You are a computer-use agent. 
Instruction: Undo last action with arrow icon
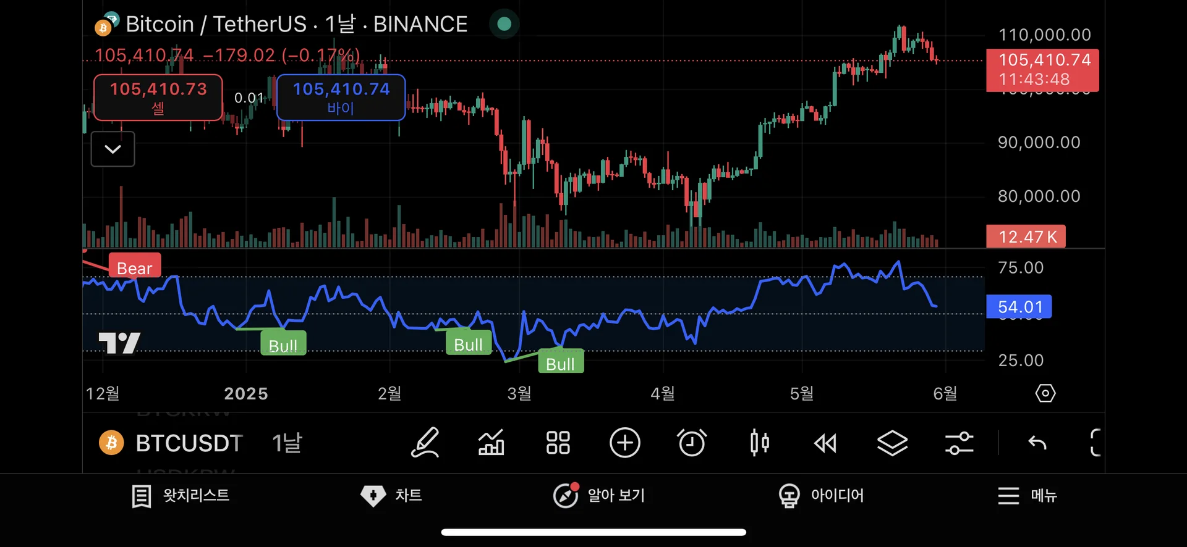(1037, 443)
